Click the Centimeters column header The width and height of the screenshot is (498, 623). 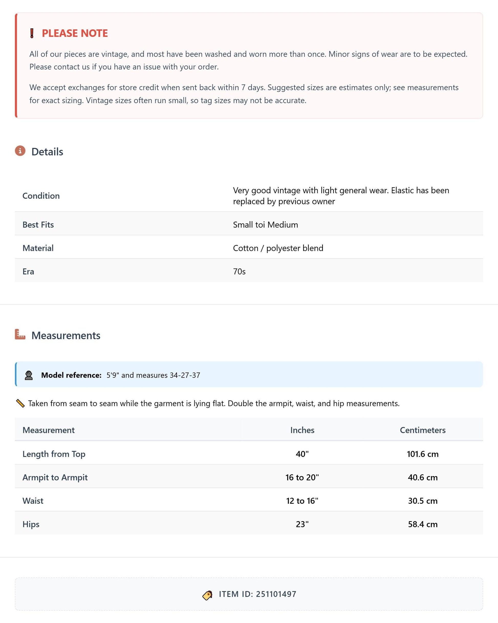tap(423, 430)
